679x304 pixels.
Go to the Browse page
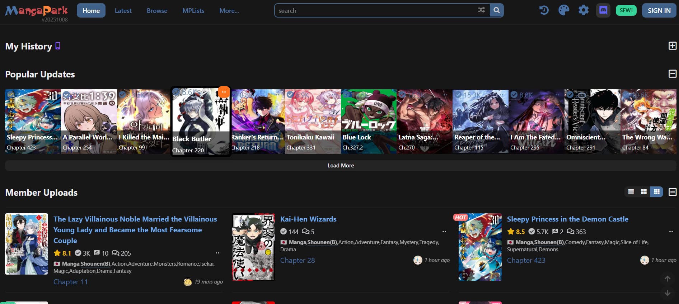point(157,11)
